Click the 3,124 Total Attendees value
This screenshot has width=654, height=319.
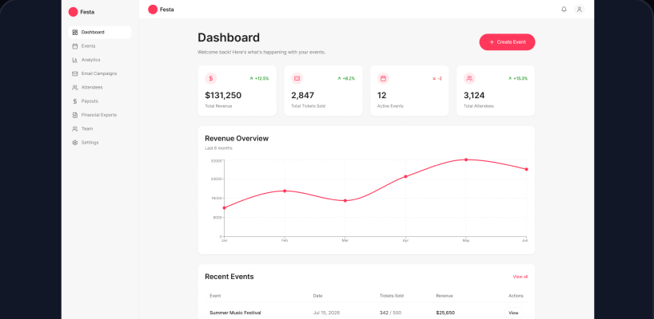point(474,95)
